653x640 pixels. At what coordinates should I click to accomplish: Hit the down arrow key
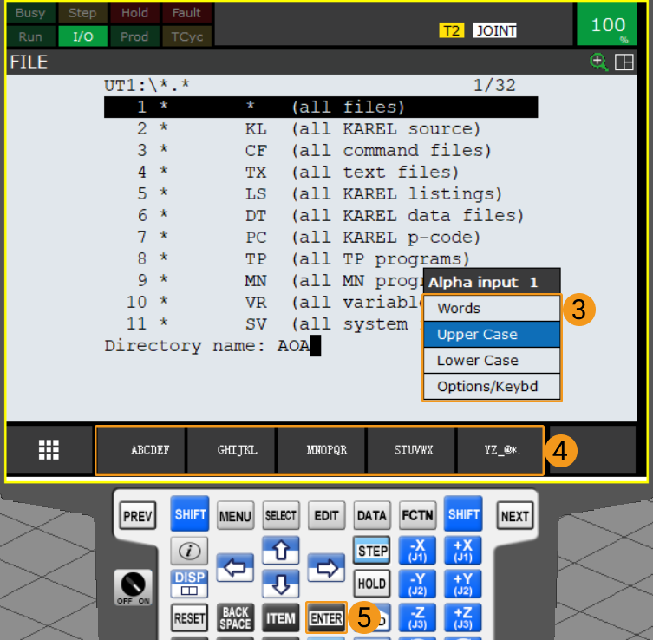[x=281, y=584]
